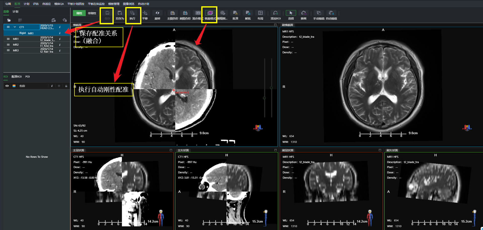The width and height of the screenshot is (483, 230).
Task: Click the orientation figure in 横截面 view
Action: 258,128
